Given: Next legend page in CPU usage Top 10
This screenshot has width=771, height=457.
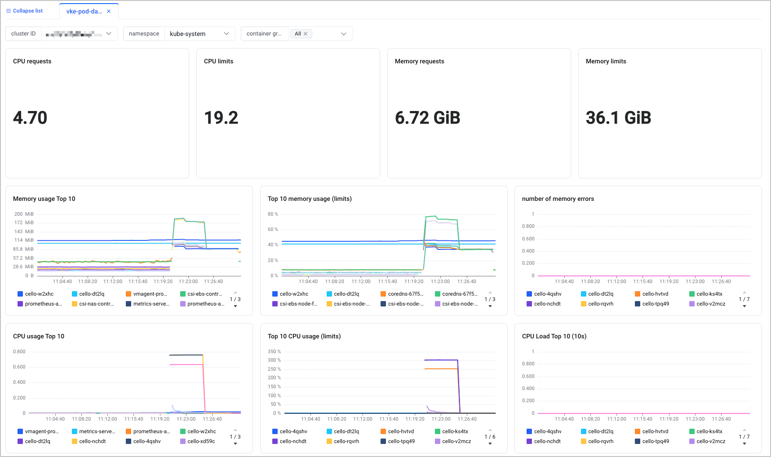Looking at the screenshot, I should pyautogui.click(x=235, y=444).
